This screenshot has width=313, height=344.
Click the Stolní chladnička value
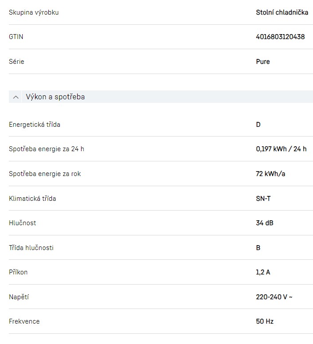coord(282,12)
